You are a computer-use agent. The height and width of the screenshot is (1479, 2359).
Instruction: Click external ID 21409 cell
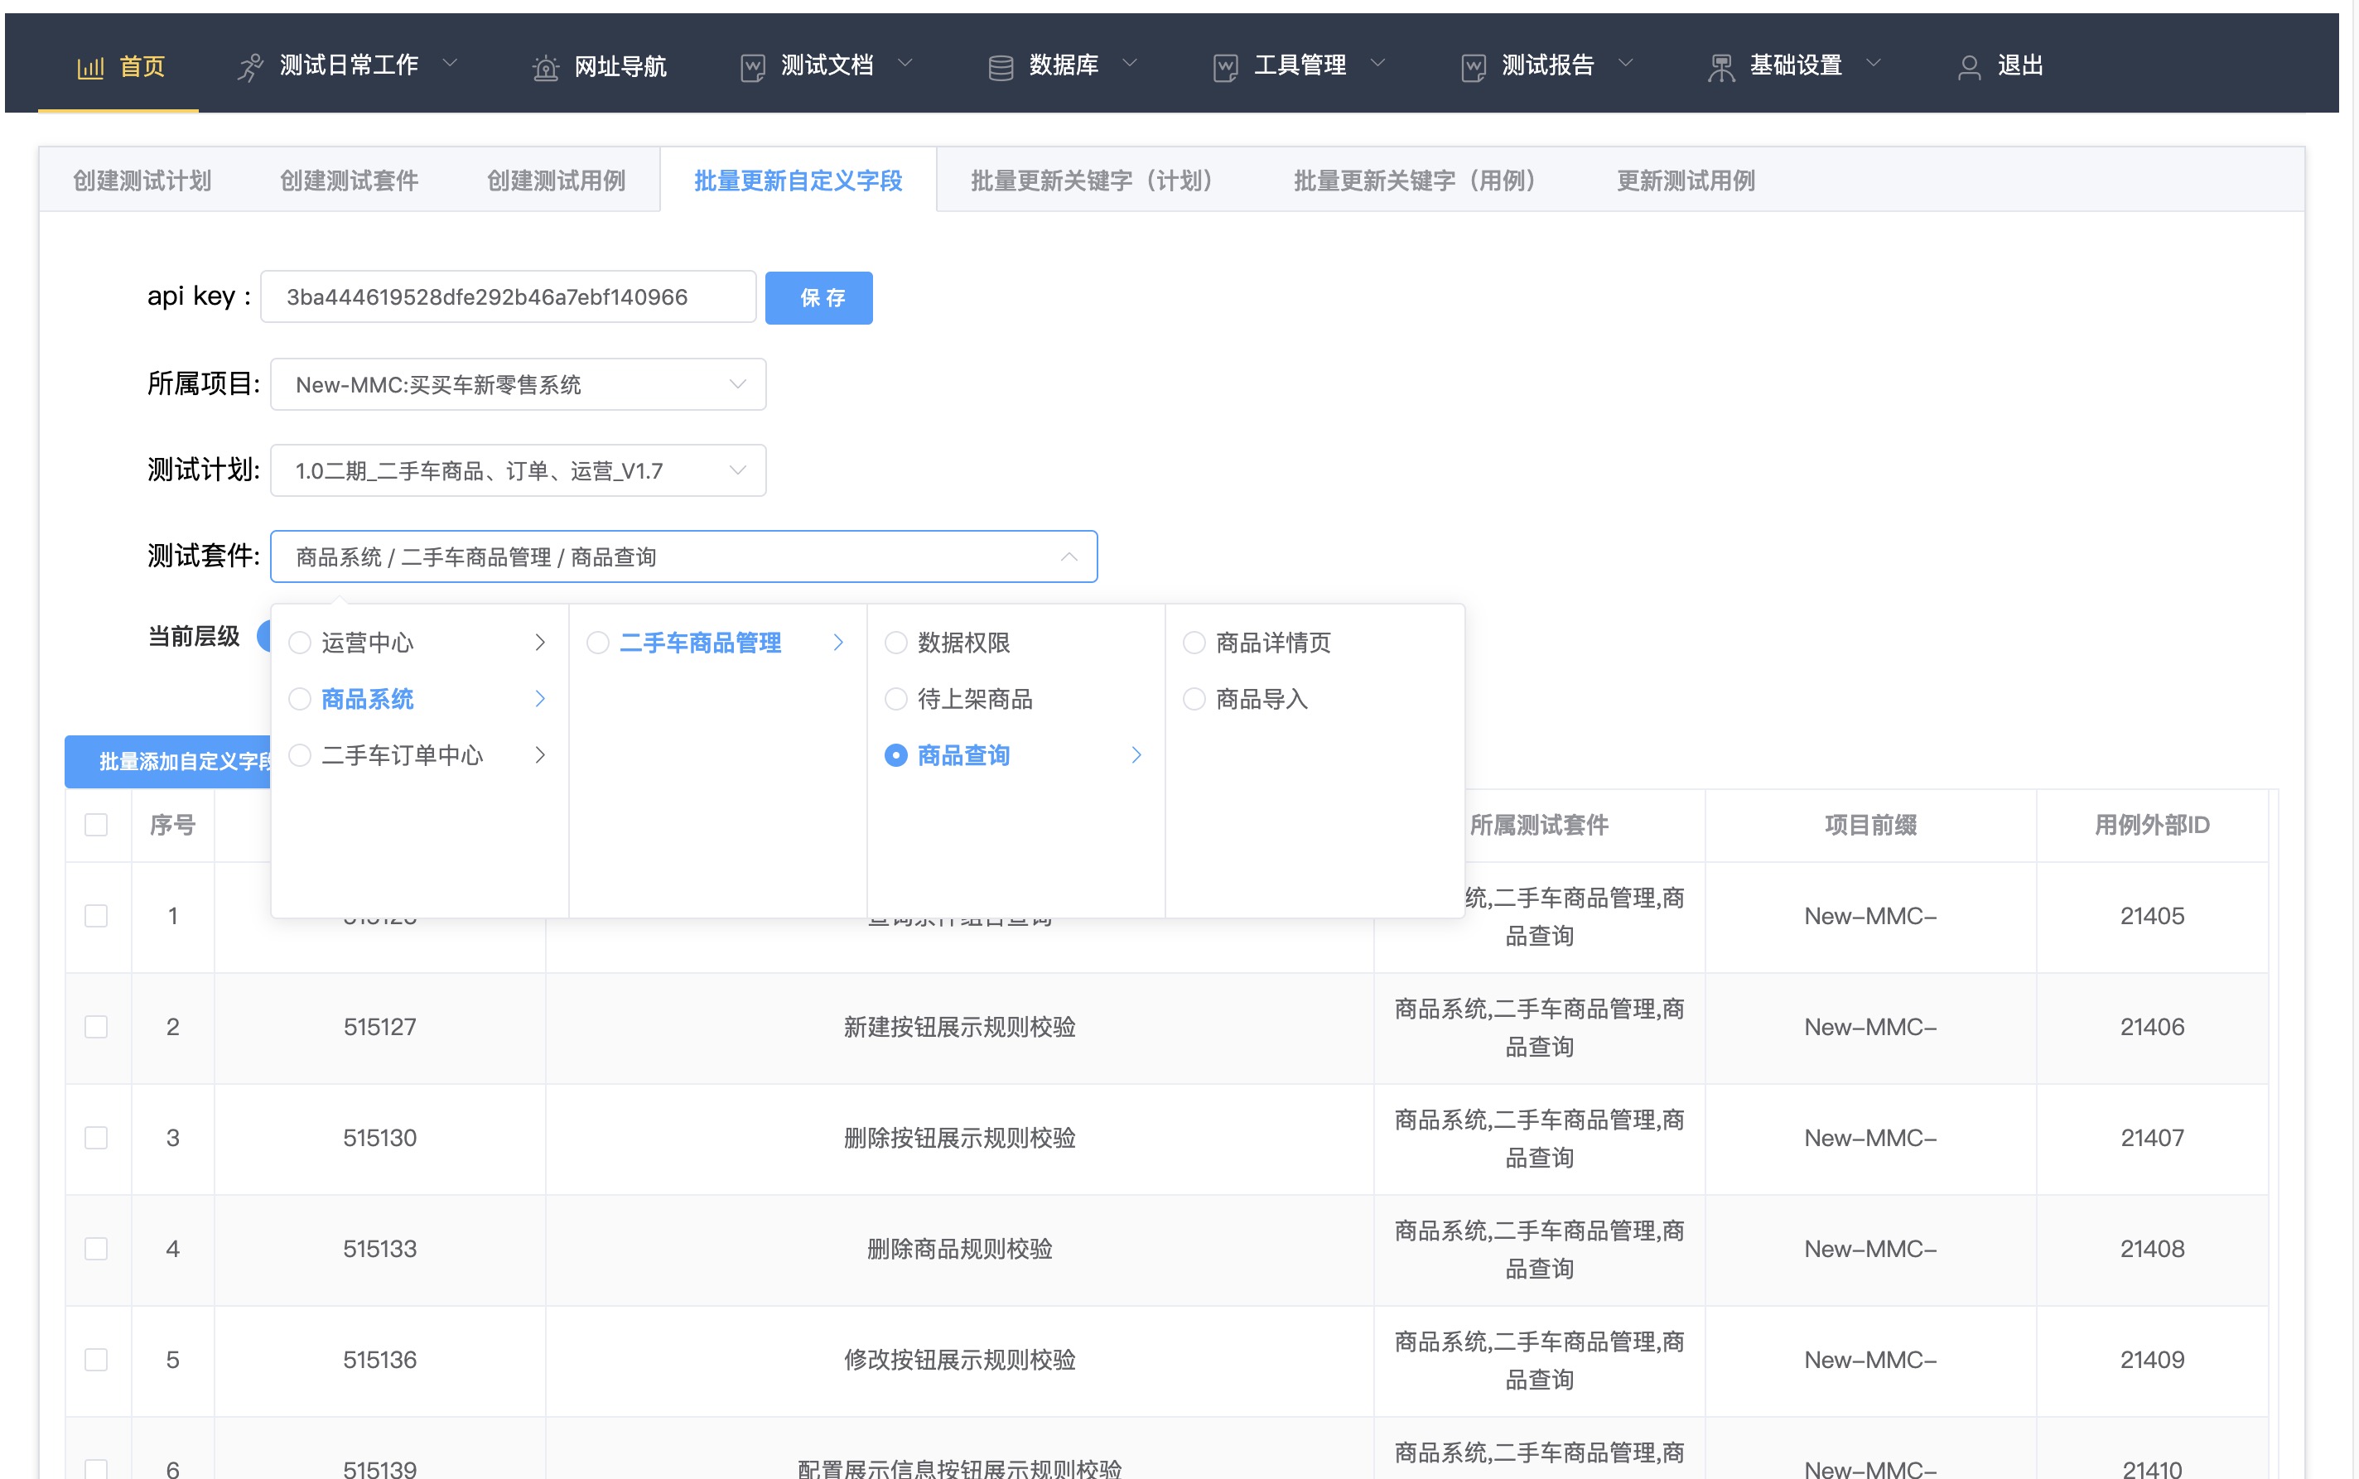coord(2153,1360)
